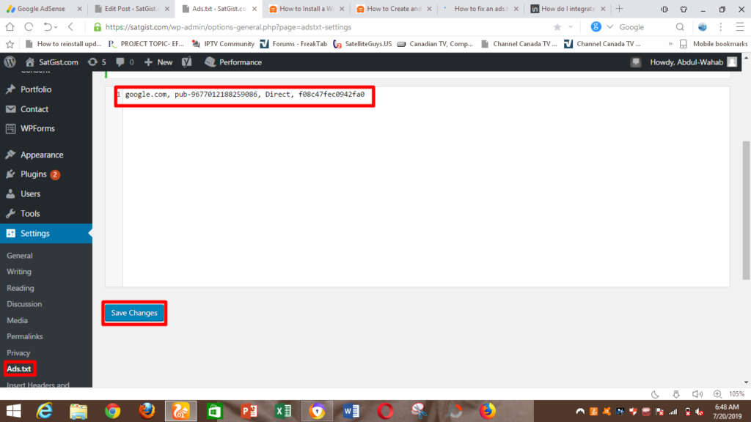
Task: Open Howdy, Abdul-Wahab account menu
Action: (693, 62)
